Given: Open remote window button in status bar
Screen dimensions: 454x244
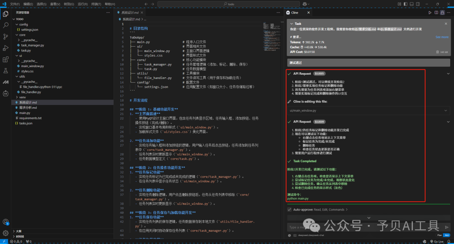Looking at the screenshot, I should click(4, 241).
